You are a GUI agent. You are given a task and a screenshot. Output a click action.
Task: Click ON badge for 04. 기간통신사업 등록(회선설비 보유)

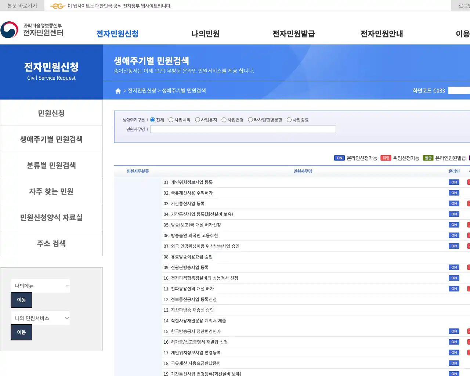(x=454, y=214)
